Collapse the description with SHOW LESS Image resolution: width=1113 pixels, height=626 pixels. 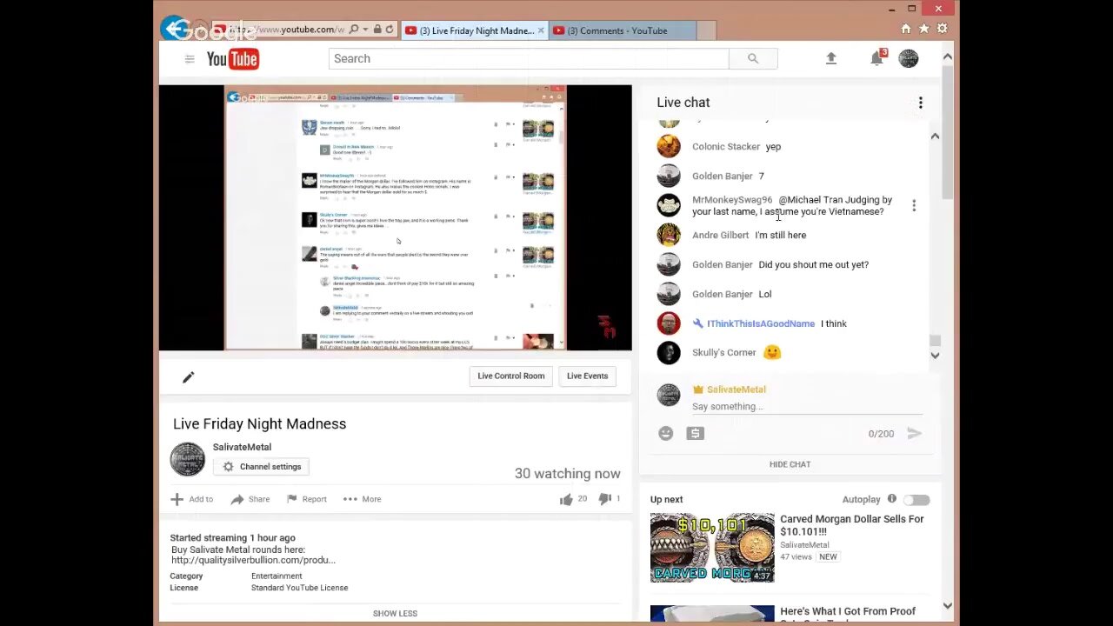point(395,613)
